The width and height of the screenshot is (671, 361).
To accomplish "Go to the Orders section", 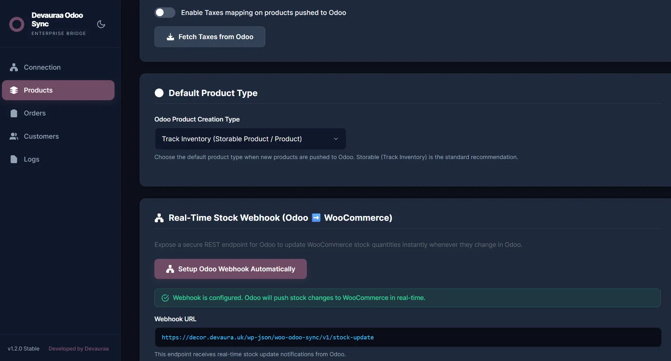I will point(58,113).
